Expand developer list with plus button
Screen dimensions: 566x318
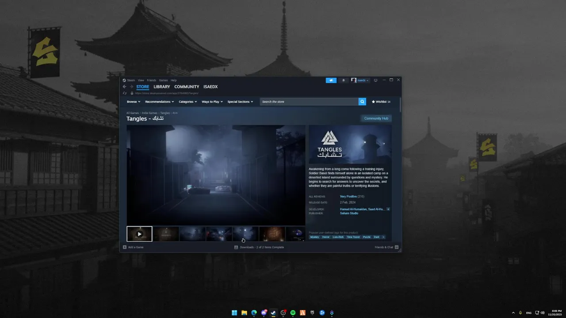coord(388,209)
